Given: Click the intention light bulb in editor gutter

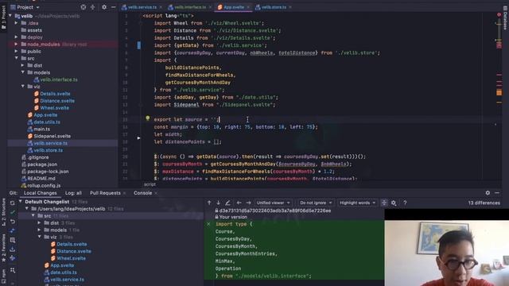Looking at the screenshot, I should click(x=148, y=118).
